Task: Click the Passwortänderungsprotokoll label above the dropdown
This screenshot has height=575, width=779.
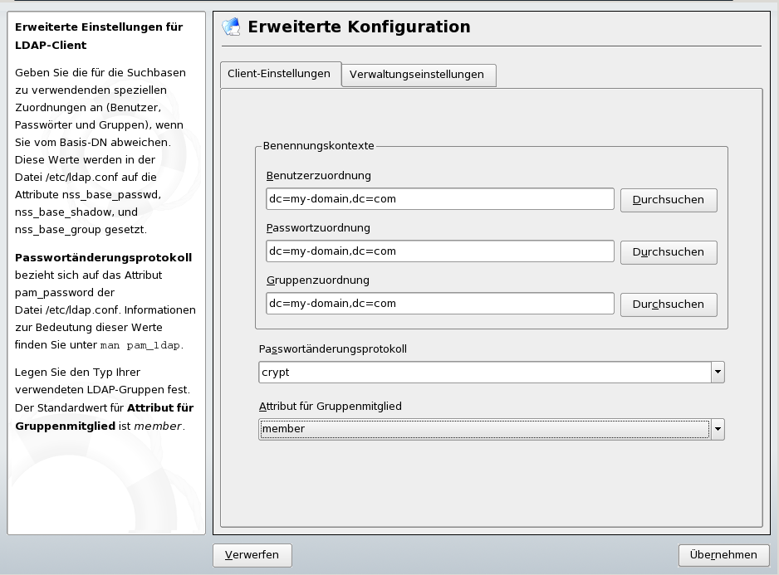Action: coord(332,349)
